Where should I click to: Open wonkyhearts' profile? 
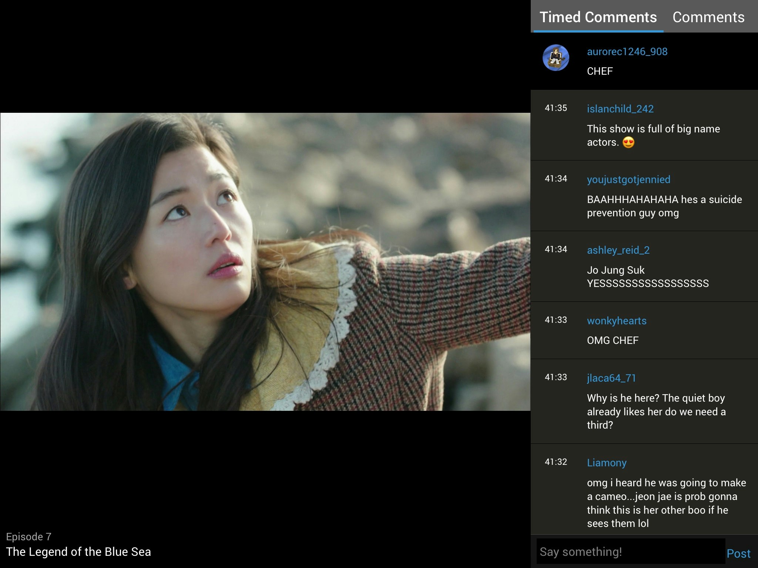617,321
